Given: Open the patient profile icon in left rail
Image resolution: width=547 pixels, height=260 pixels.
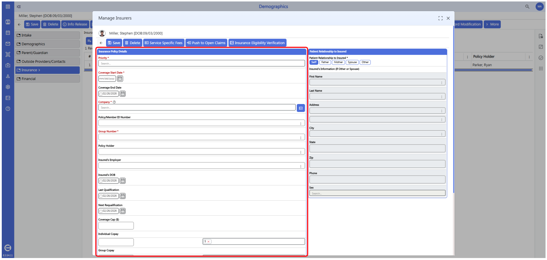Looking at the screenshot, I should 8,22.
